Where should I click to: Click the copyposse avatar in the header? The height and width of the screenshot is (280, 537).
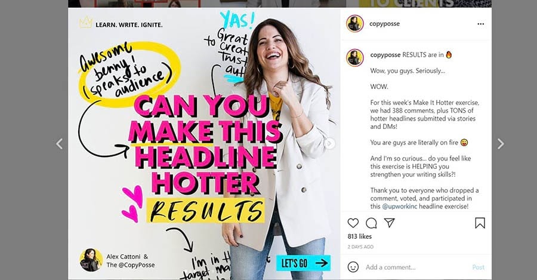tap(354, 24)
